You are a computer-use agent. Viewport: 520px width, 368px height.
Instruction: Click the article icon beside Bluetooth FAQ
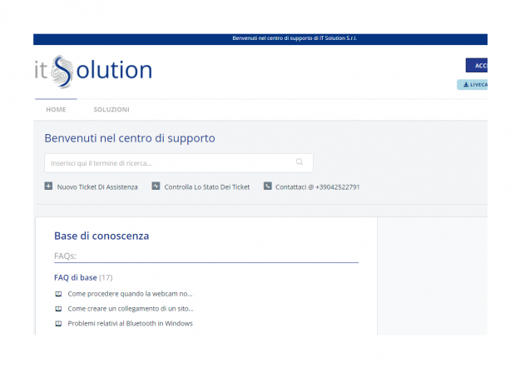(58, 324)
